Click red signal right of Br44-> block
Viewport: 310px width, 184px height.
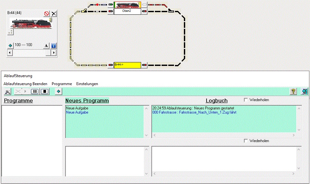click(x=144, y=65)
